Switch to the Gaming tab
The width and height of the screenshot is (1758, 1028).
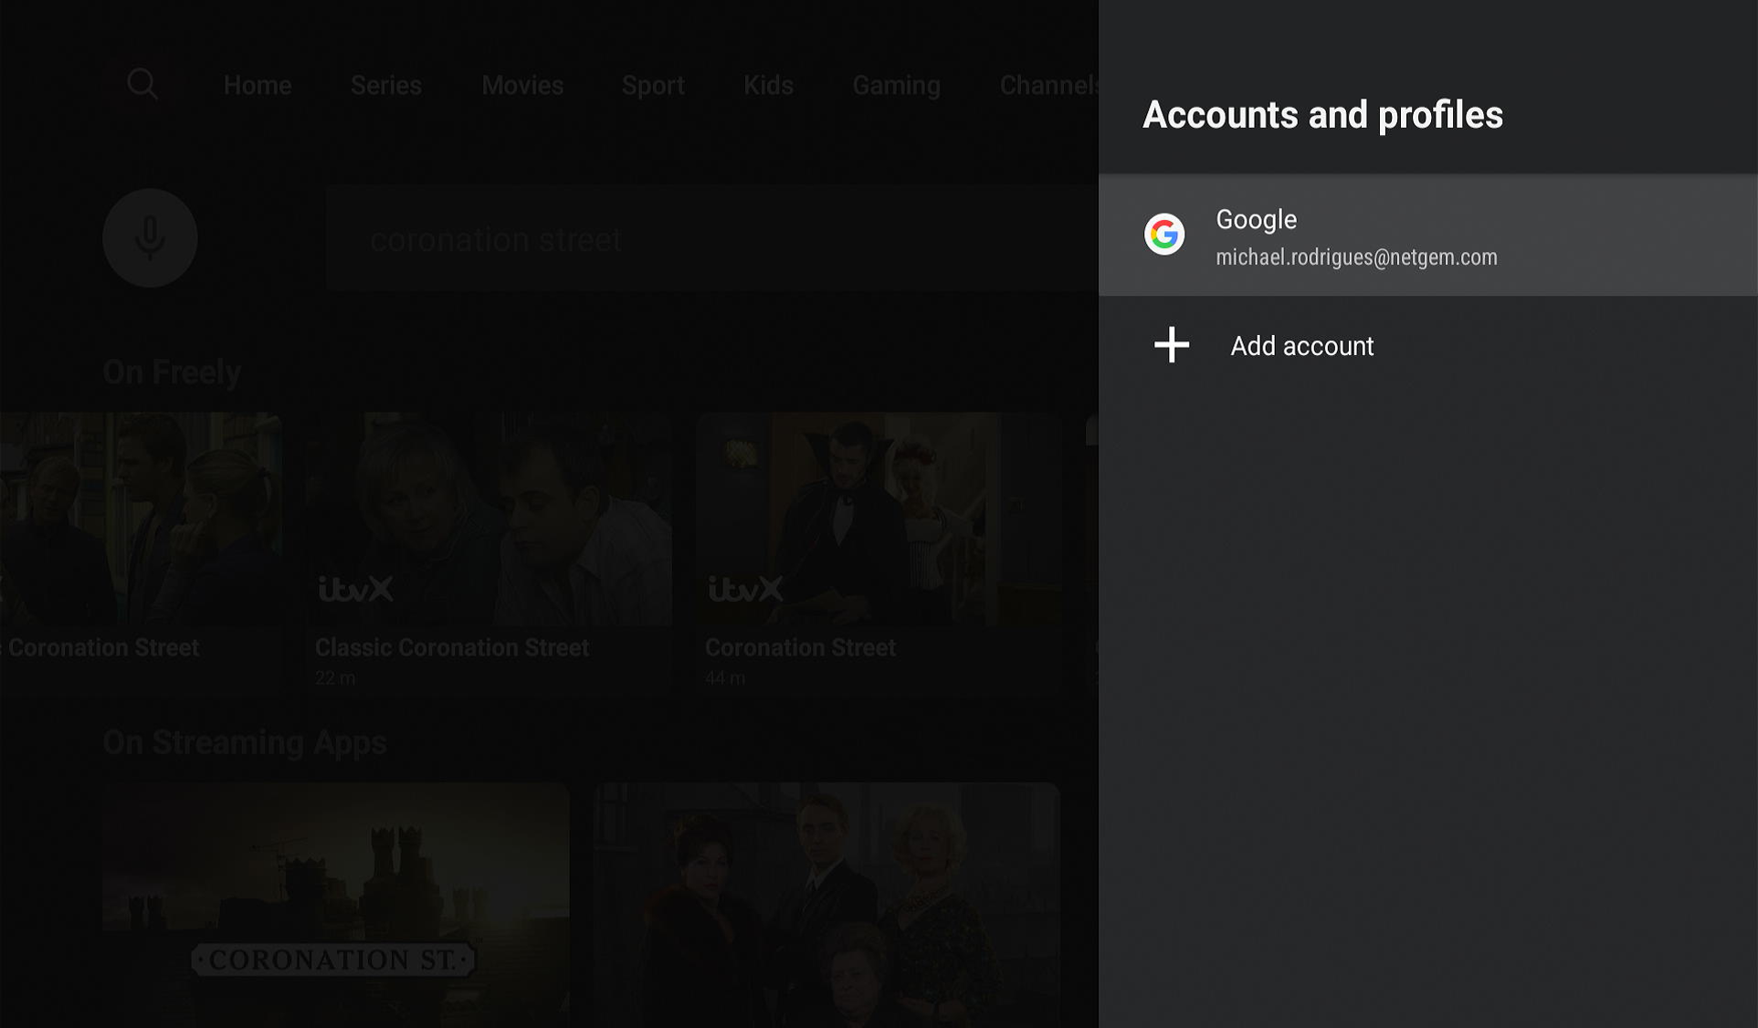tap(896, 85)
